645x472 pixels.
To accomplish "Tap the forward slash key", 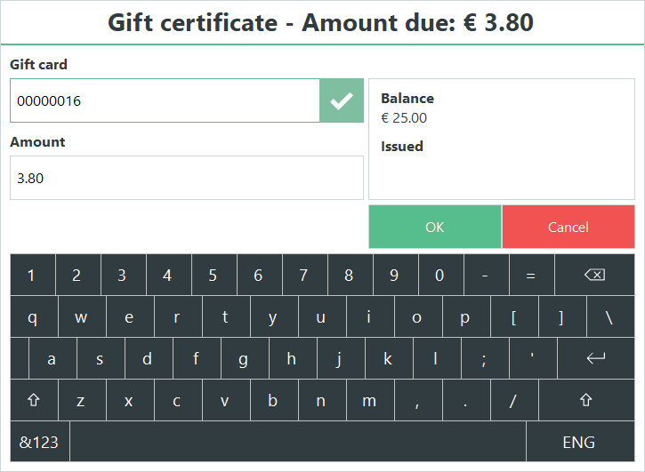I will pos(514,400).
